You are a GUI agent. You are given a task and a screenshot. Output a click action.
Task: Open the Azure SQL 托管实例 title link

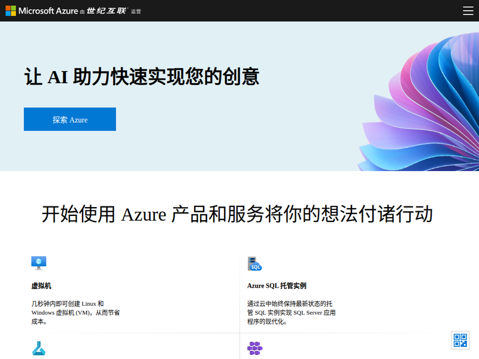(x=277, y=286)
